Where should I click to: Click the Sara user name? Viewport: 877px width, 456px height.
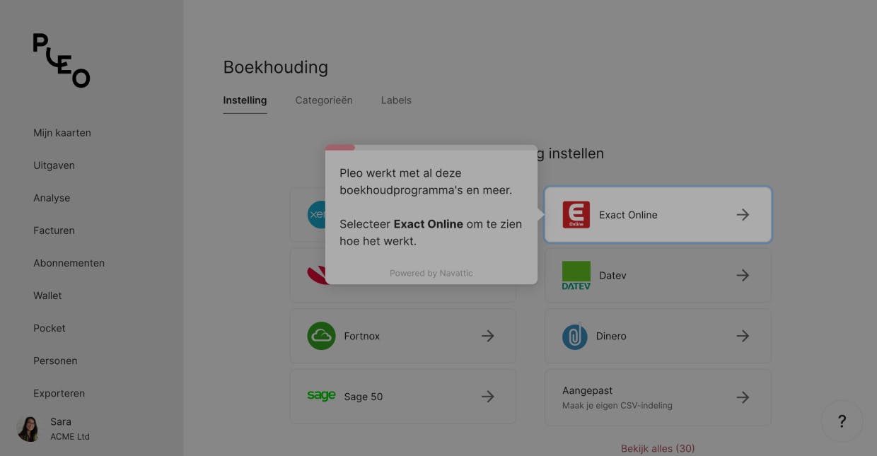click(61, 421)
